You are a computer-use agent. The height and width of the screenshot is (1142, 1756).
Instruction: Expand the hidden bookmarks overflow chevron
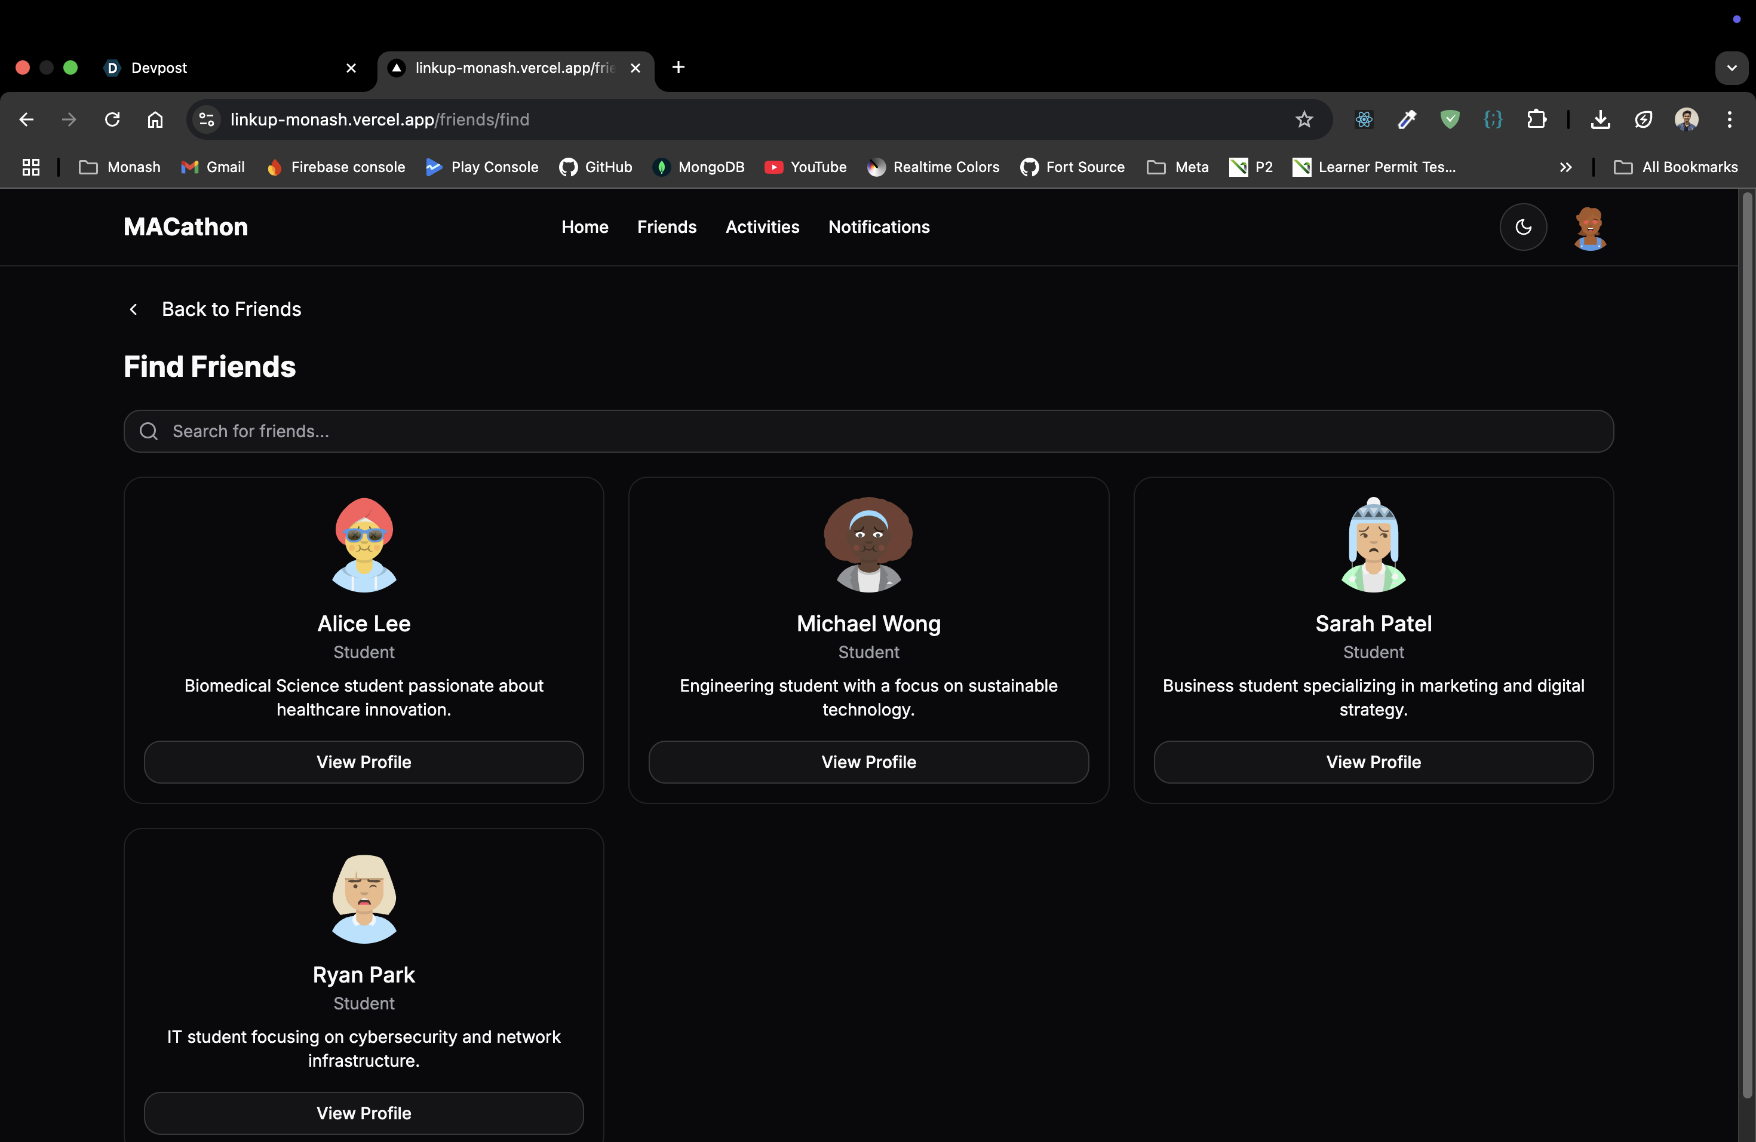point(1565,167)
